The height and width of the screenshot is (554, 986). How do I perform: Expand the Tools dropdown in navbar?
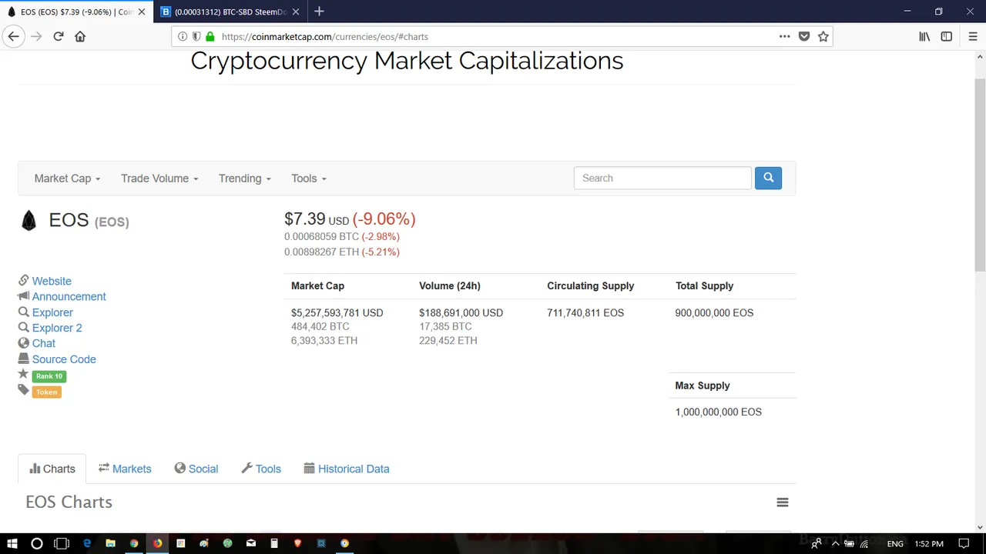(309, 179)
